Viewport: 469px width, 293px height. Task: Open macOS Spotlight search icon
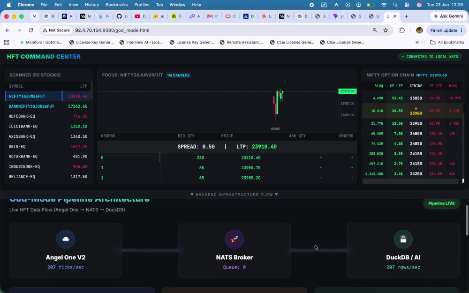(395, 5)
